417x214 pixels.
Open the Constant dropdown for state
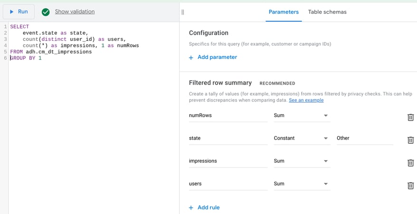click(302, 138)
